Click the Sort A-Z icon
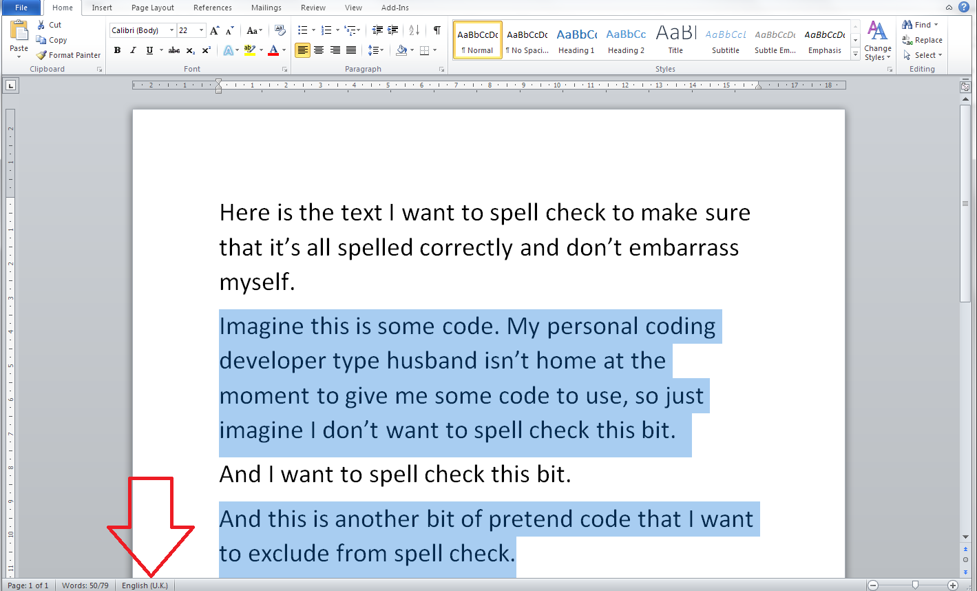Viewport: 977px width, 591px height. coord(414,30)
